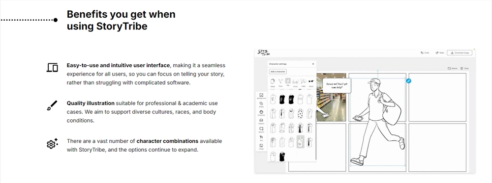The height and width of the screenshot is (183, 492).
Task: Clear the storyboard canvas
Action: 464,68
